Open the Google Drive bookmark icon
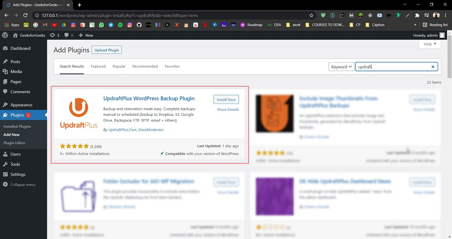The image size is (452, 239). pos(64,25)
